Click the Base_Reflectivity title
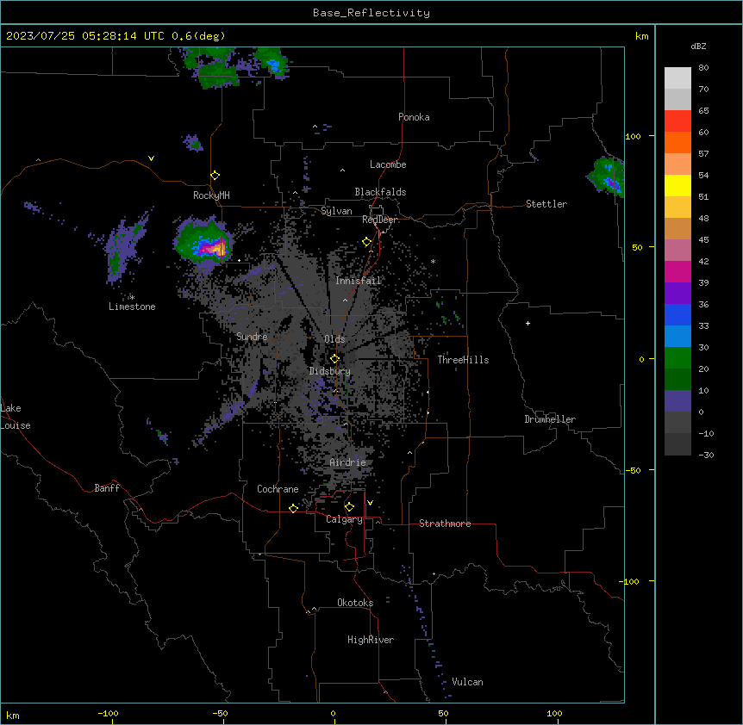 point(371,13)
